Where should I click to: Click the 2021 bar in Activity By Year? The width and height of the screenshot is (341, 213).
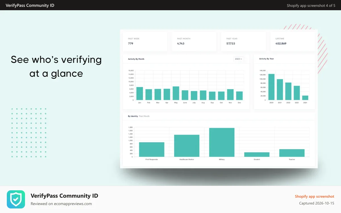[x=280, y=89]
